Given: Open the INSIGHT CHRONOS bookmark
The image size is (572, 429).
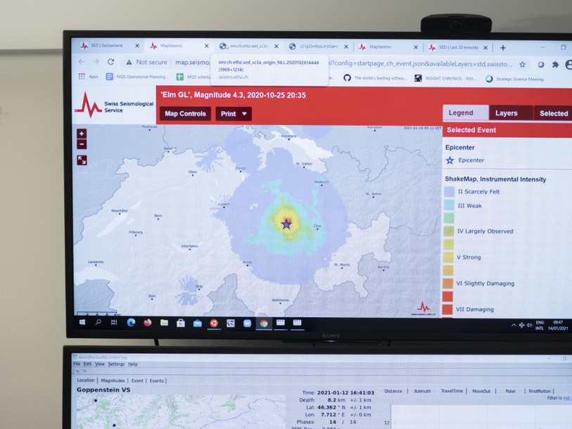Looking at the screenshot, I should (445, 79).
